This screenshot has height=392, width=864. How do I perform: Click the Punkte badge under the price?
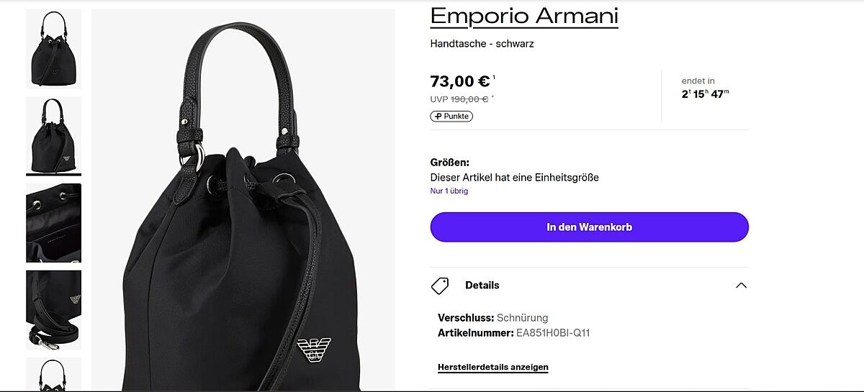[451, 117]
